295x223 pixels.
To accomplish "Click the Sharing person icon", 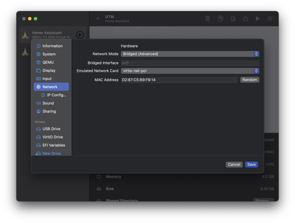I will 38,111.
